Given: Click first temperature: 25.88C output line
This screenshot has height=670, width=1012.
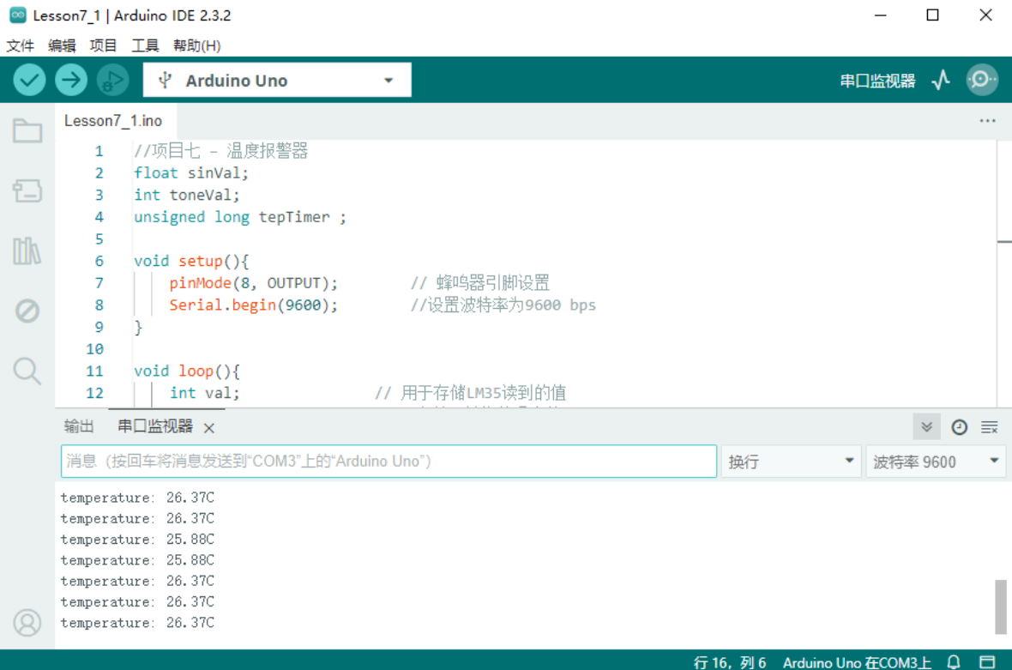Looking at the screenshot, I should (137, 539).
